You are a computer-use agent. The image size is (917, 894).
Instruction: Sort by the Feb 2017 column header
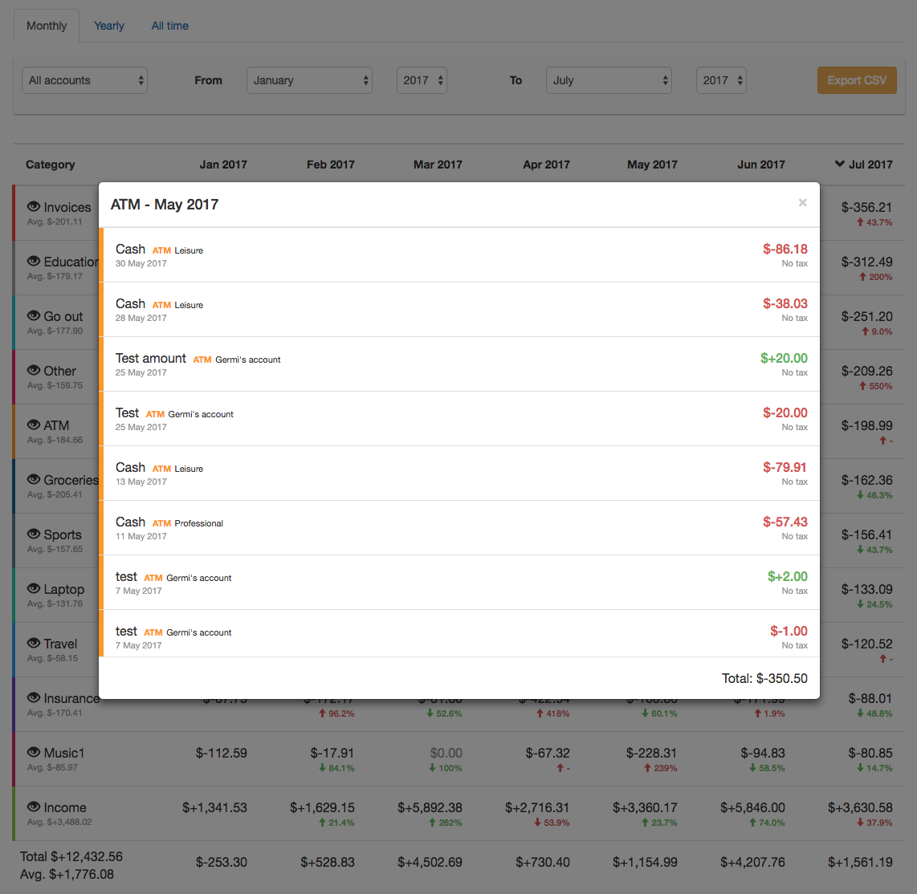pos(330,165)
